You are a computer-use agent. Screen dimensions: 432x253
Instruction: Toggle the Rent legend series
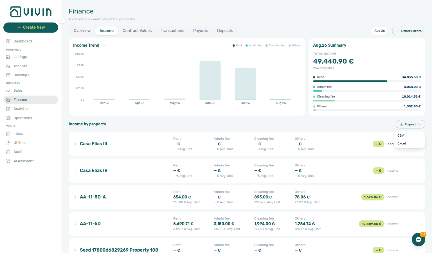coord(237,46)
